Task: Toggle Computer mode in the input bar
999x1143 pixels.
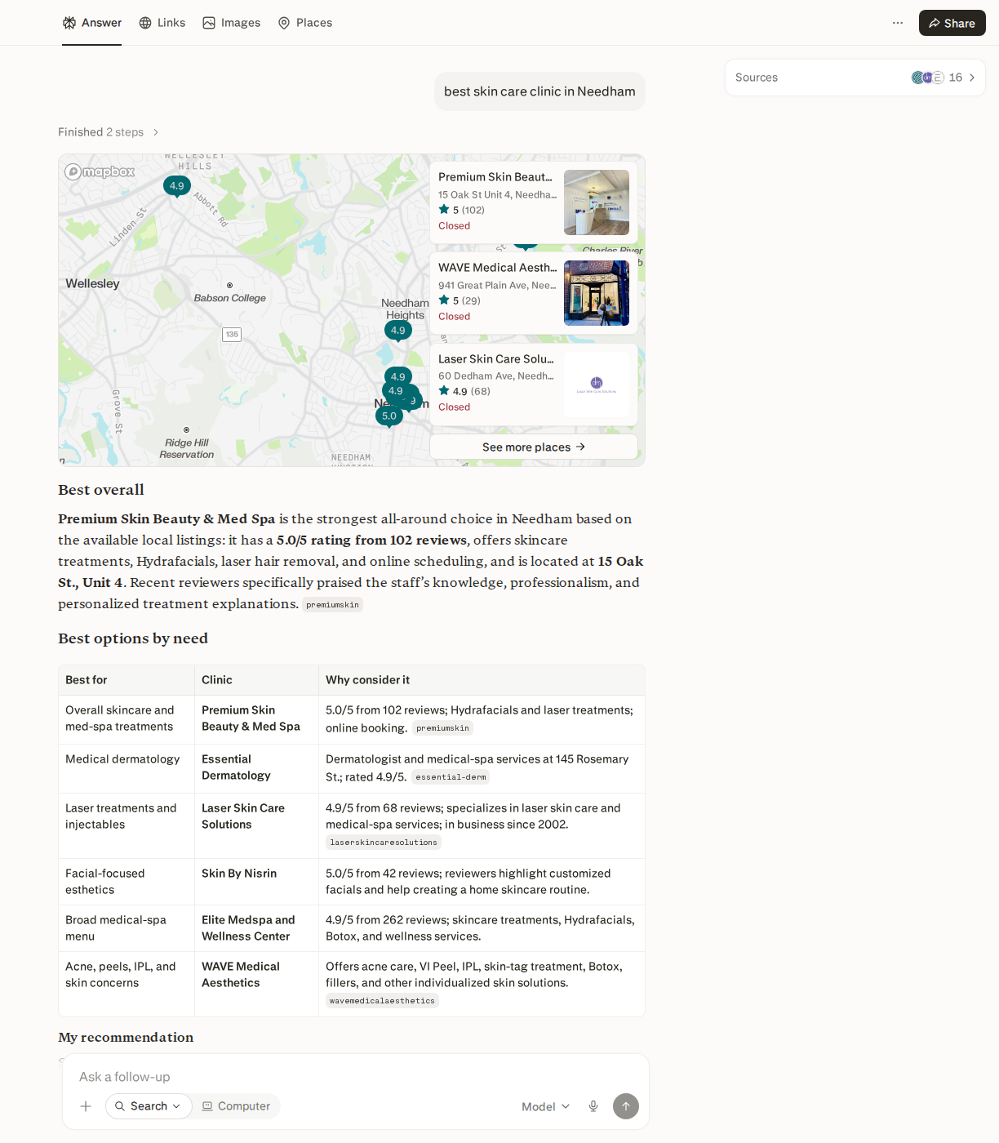Action: click(x=236, y=1106)
